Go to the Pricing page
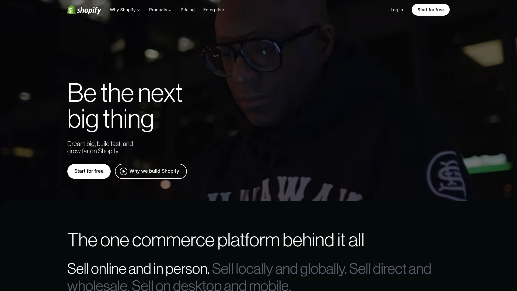 click(x=188, y=10)
